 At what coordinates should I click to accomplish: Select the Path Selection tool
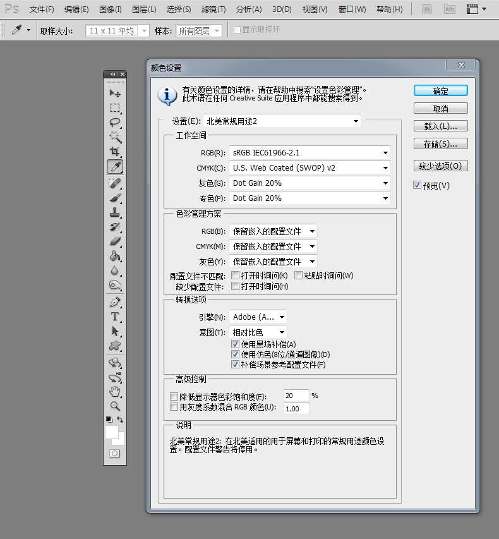coord(115,331)
